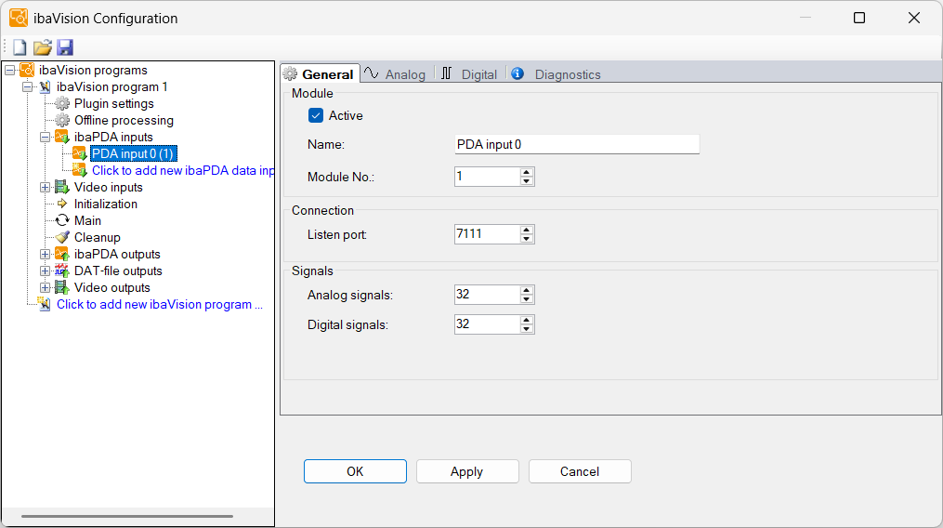Image resolution: width=943 pixels, height=528 pixels.
Task: Click the Open folder toolbar icon
Action: pos(42,47)
